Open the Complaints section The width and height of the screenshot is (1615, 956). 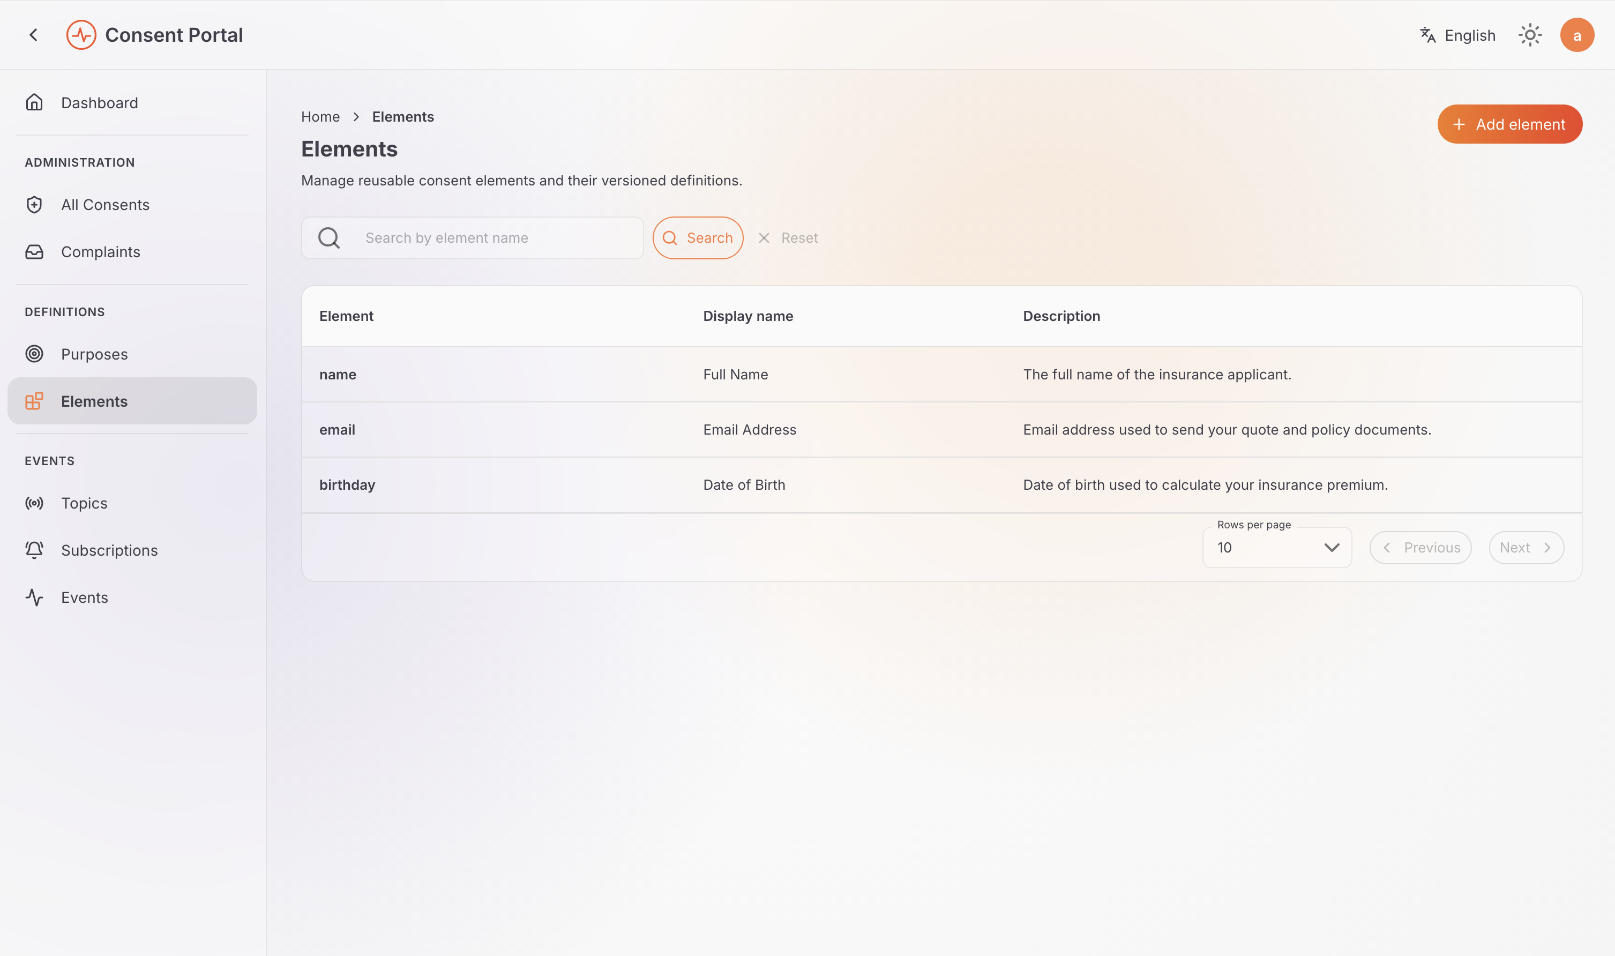[132, 252]
